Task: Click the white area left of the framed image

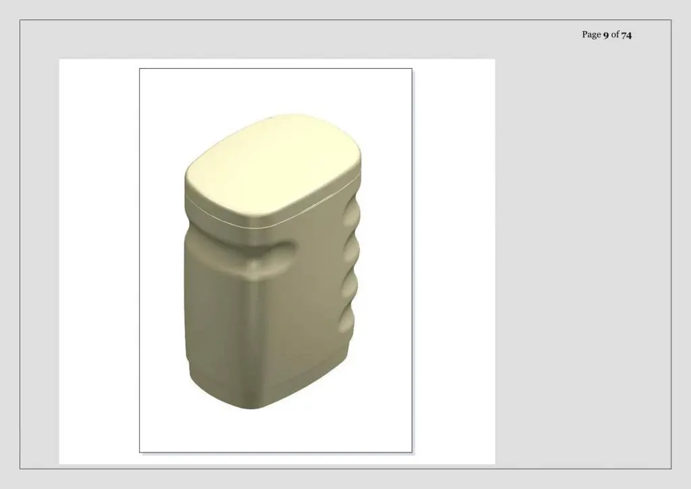Action: (99, 260)
